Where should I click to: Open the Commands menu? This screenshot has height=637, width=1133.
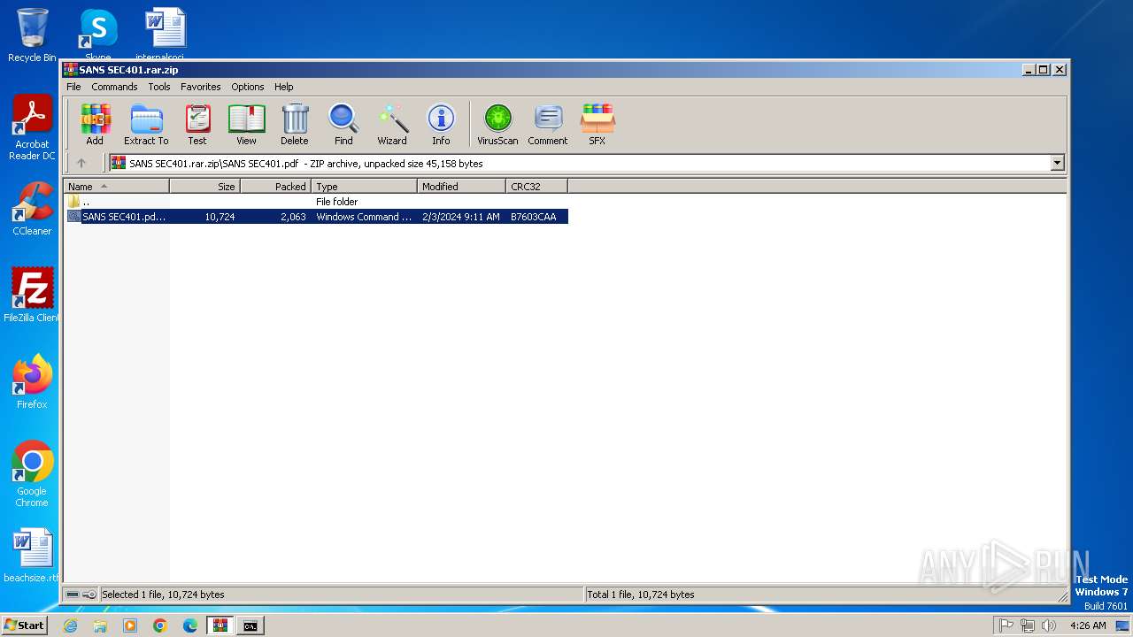(114, 87)
